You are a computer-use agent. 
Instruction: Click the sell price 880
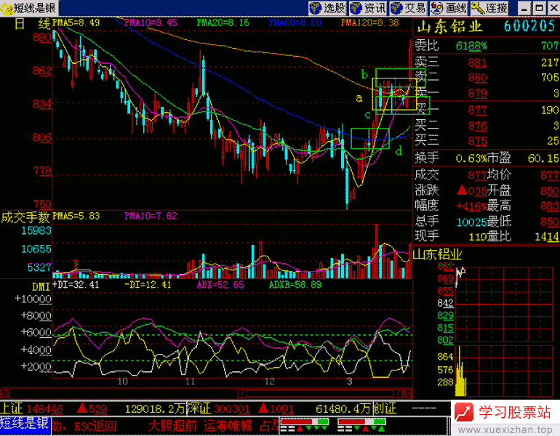pos(478,78)
